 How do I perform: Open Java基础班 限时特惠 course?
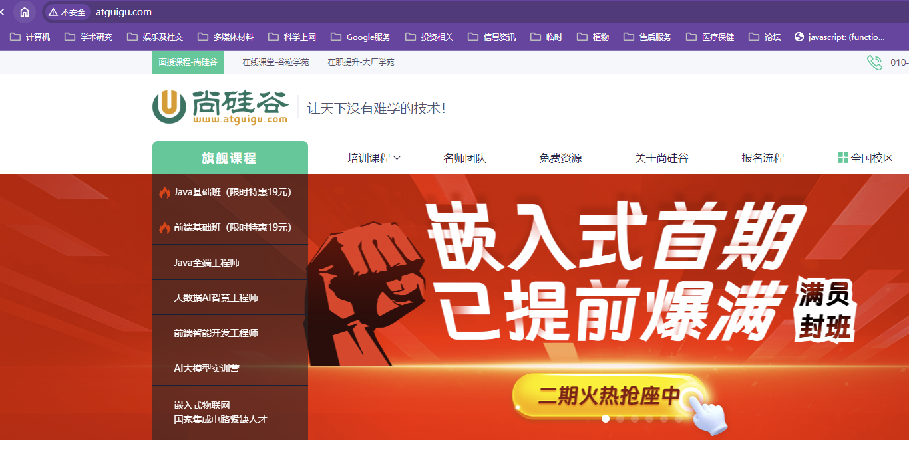tap(230, 192)
